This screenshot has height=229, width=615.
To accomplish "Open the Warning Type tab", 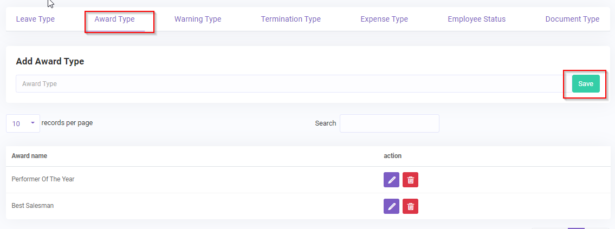I will click(198, 19).
